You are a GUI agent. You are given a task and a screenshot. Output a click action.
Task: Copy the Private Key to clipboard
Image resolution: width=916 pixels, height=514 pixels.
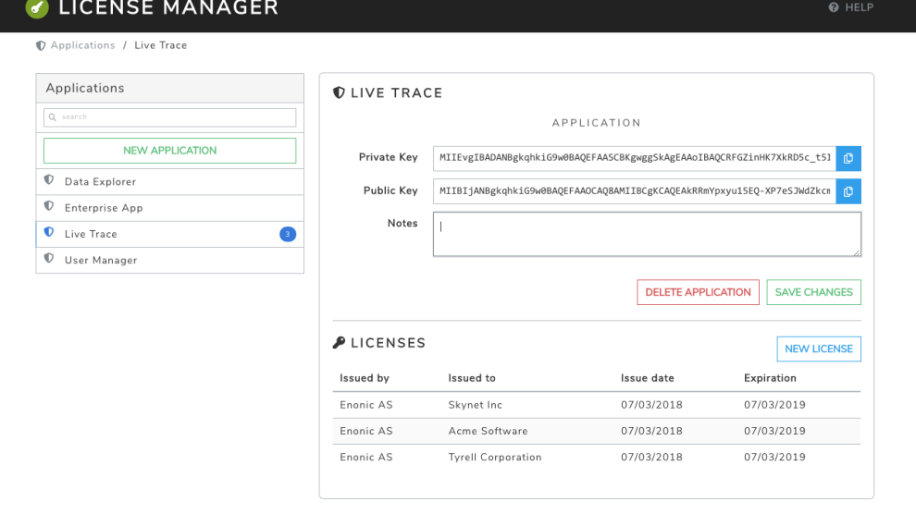(848, 158)
